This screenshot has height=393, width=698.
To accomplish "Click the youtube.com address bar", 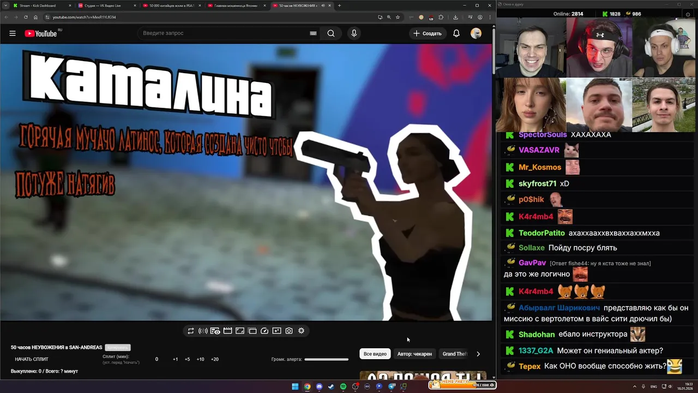I will pyautogui.click(x=210, y=17).
